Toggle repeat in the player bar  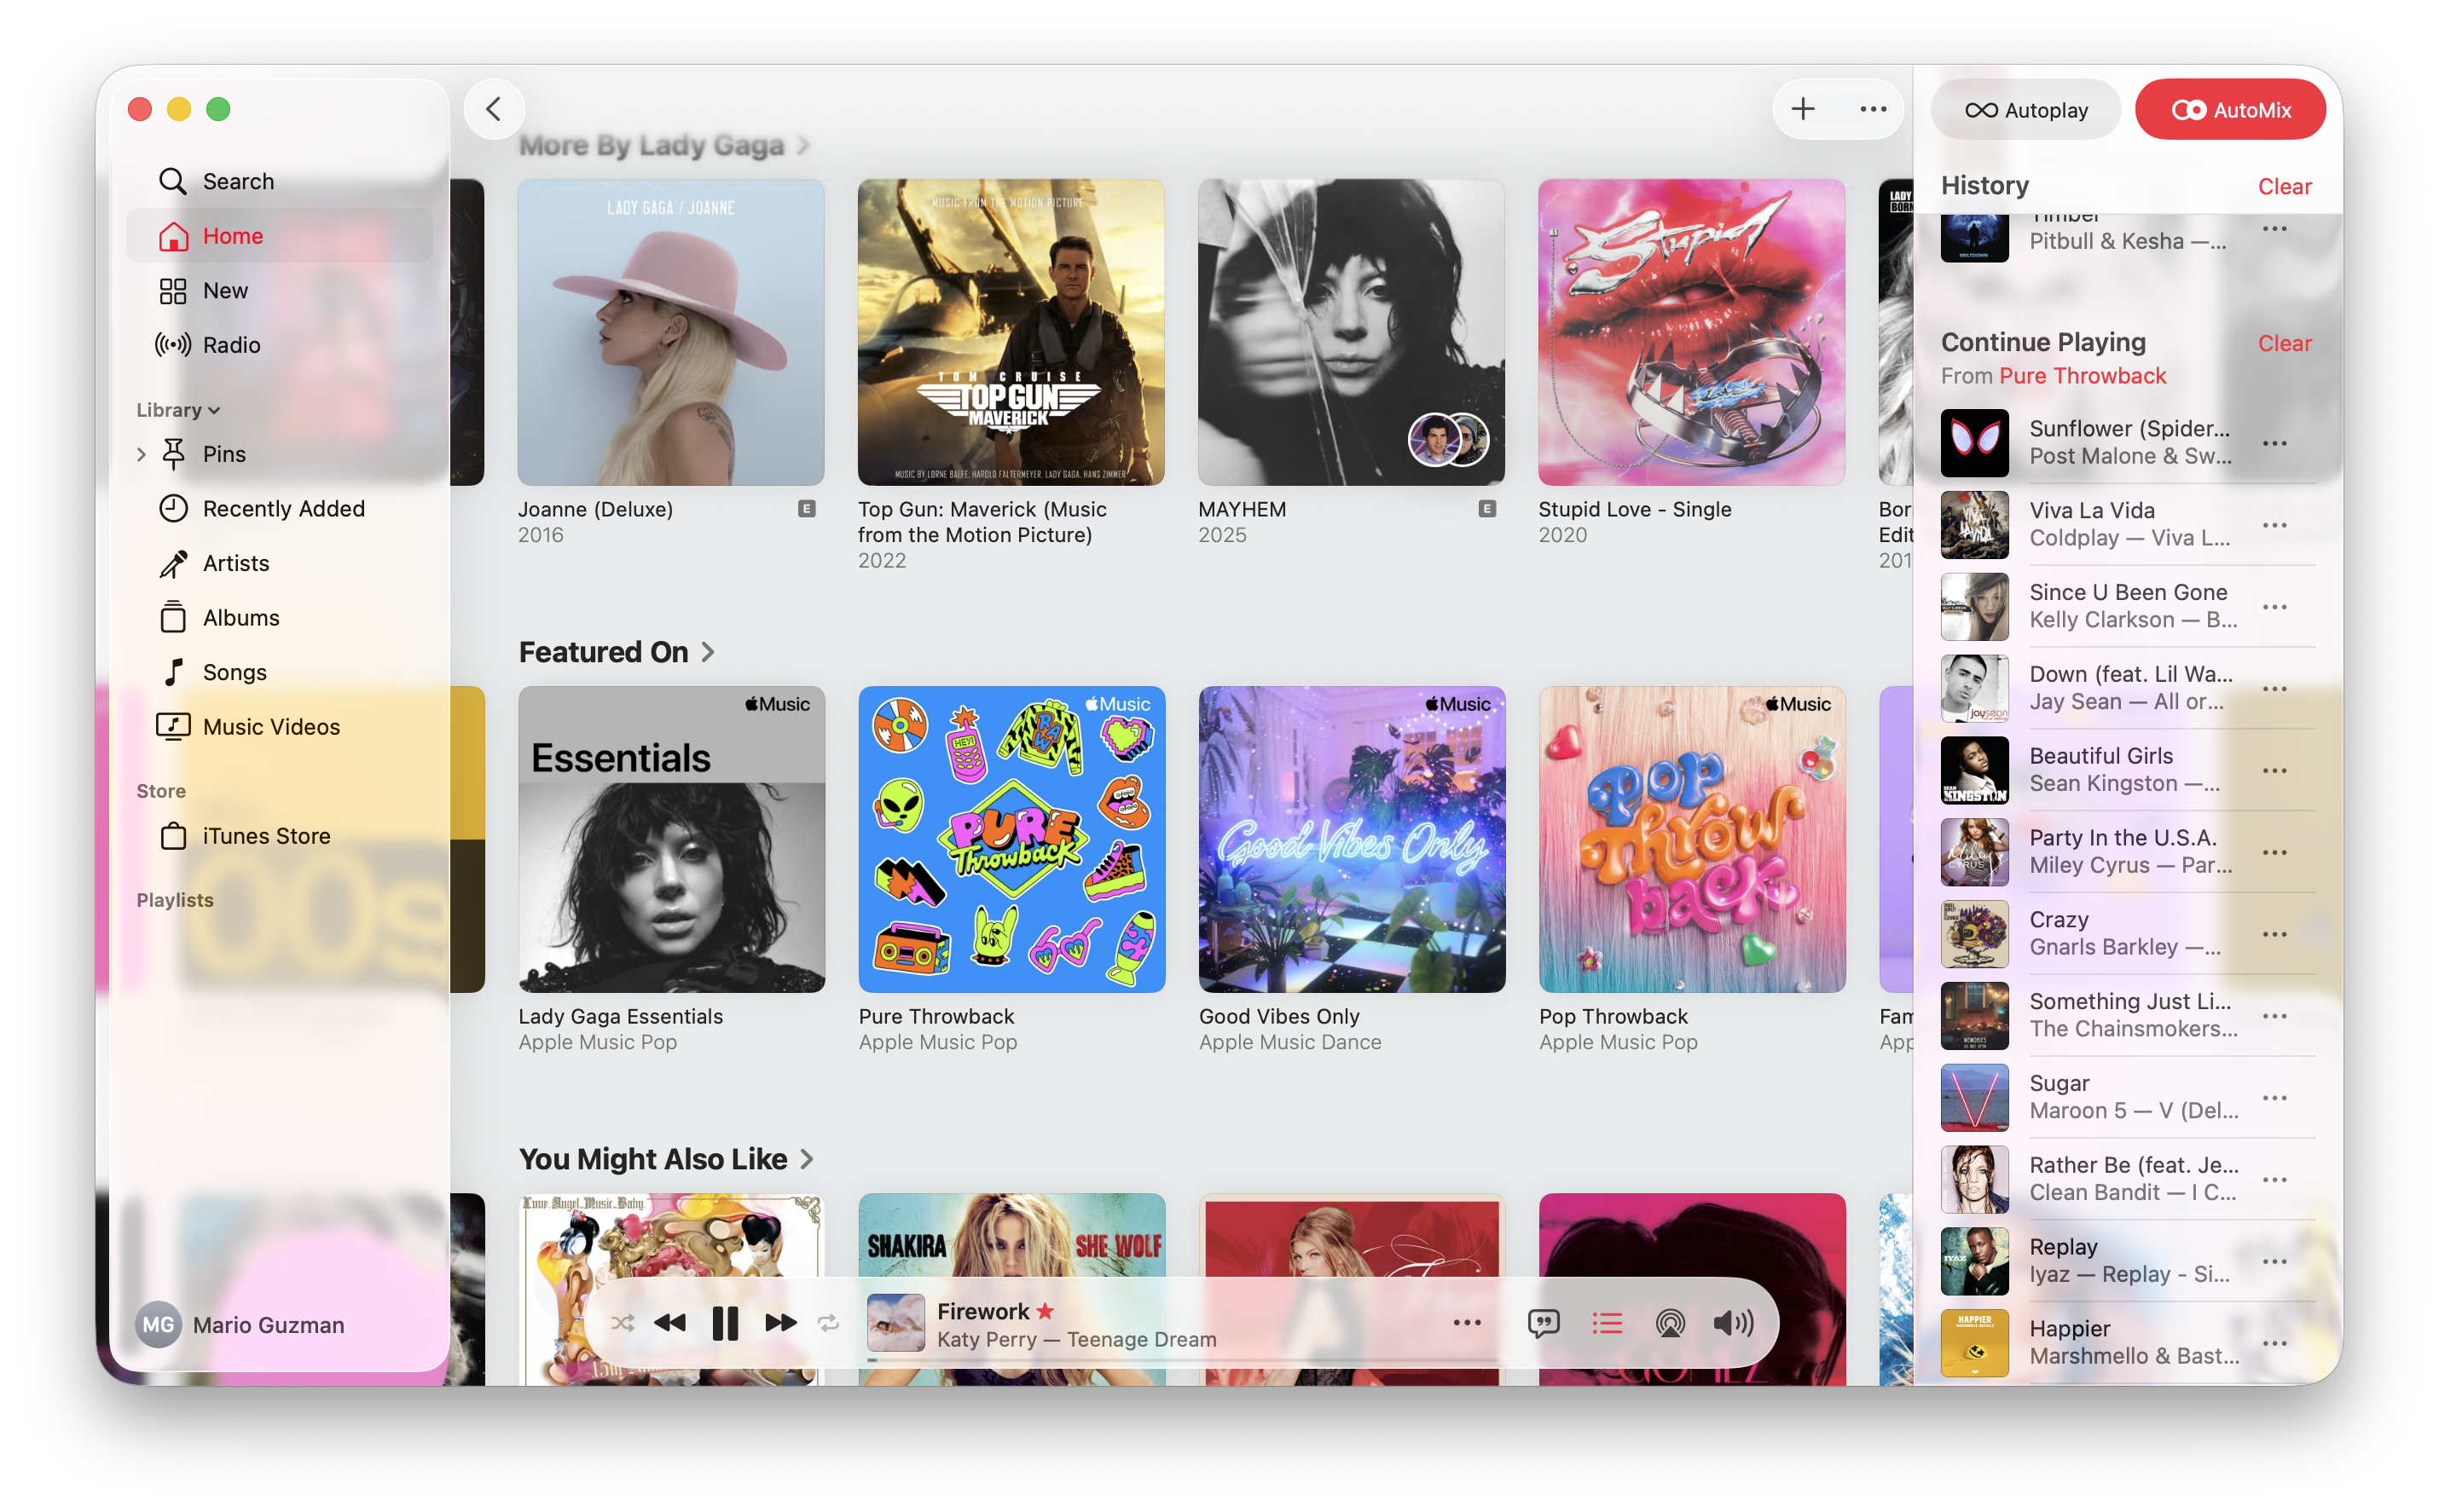[x=828, y=1323]
